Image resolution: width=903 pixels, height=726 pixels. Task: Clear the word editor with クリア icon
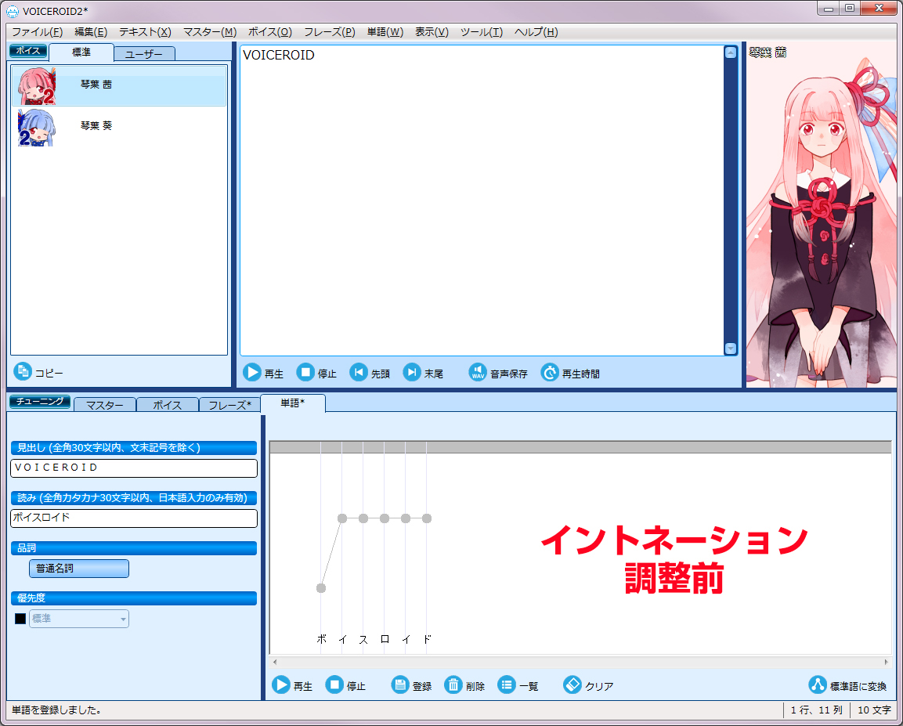pos(573,684)
